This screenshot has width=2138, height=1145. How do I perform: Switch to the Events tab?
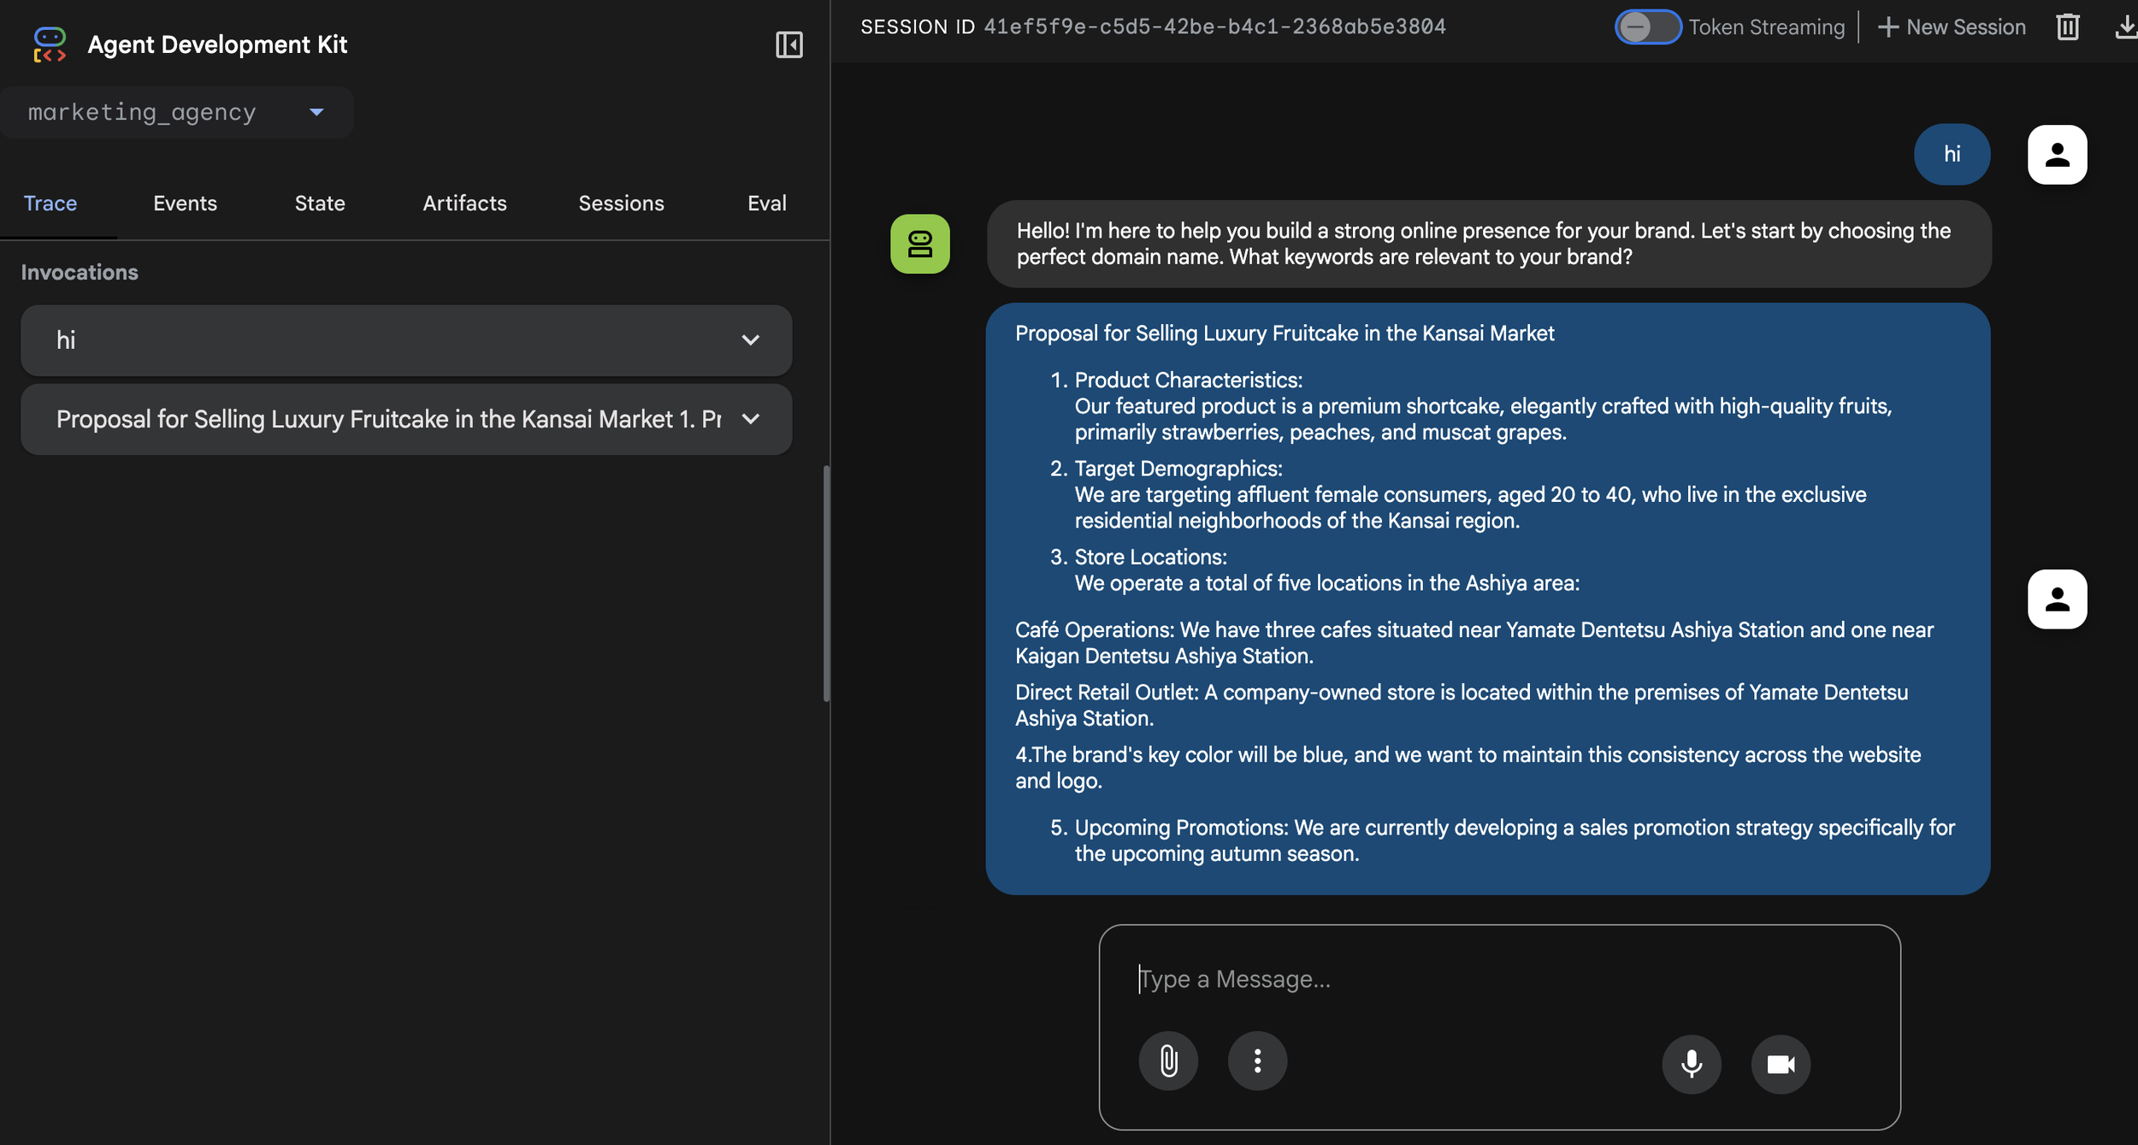tap(185, 204)
